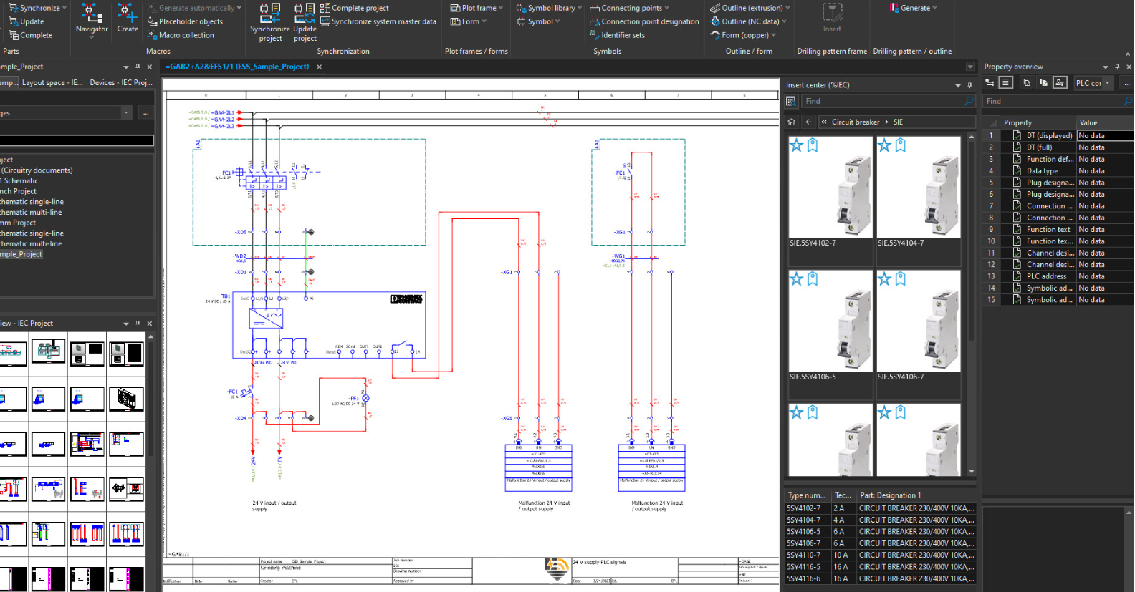The height and width of the screenshot is (592, 1135).
Task: Switch to the Layout space tab
Action: [x=52, y=83]
